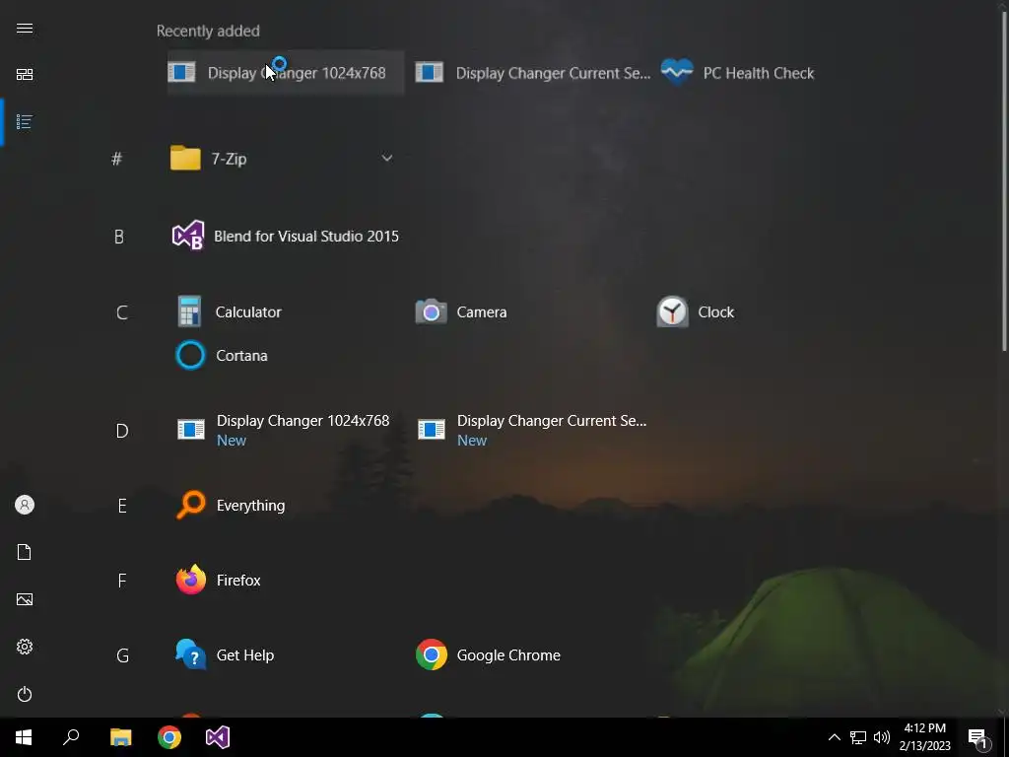The width and height of the screenshot is (1009, 757).
Task: Open Blend for Visual Studio 2015
Action: pos(286,237)
